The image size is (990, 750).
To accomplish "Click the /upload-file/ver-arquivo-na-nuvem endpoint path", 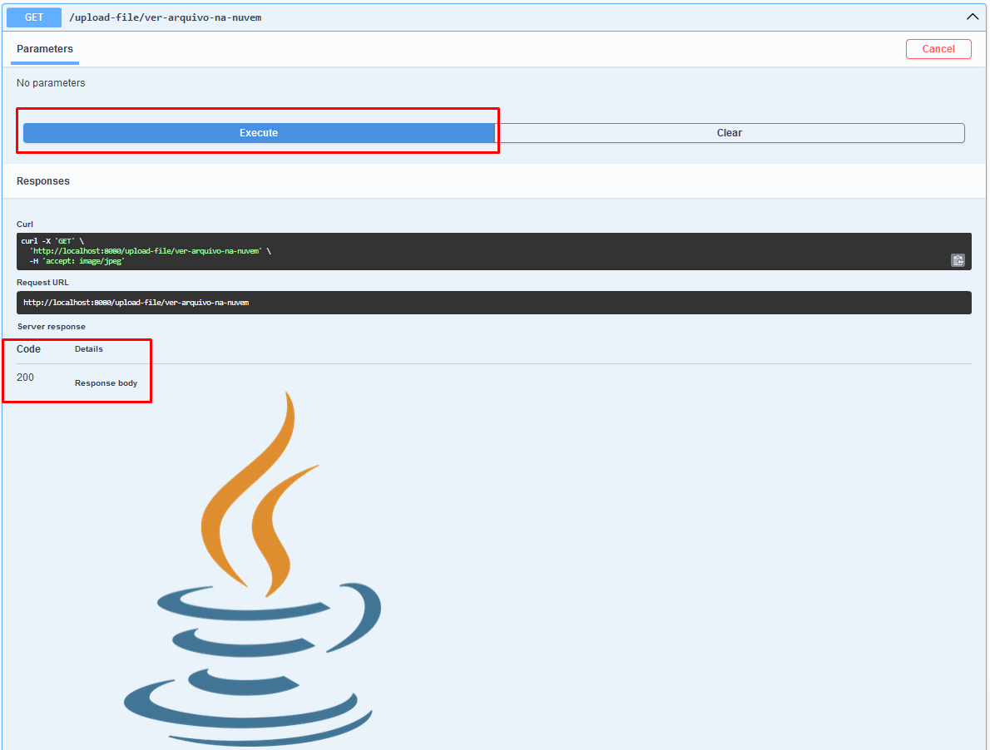I will [166, 17].
